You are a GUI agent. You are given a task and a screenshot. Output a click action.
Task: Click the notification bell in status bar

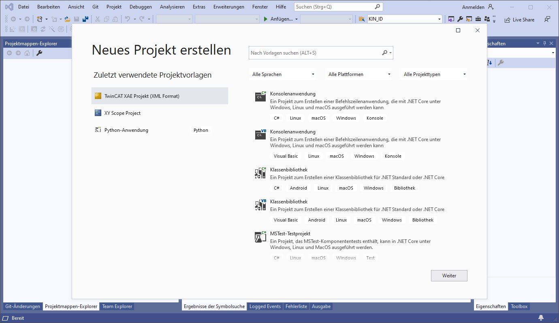[x=541, y=318]
